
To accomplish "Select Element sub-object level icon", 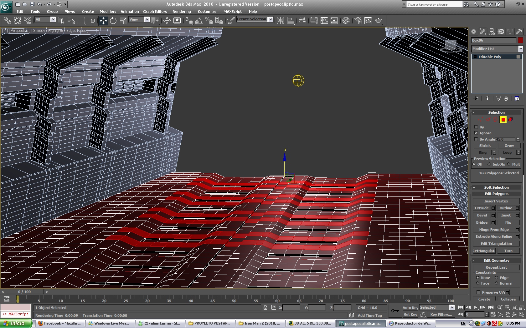I will (x=511, y=120).
